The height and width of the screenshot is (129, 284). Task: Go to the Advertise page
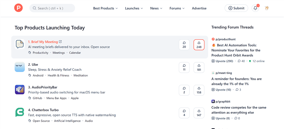(199, 8)
